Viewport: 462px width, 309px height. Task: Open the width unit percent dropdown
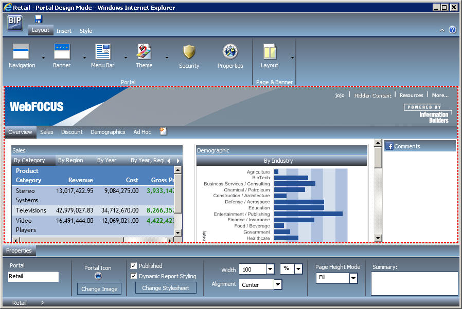tap(298, 269)
